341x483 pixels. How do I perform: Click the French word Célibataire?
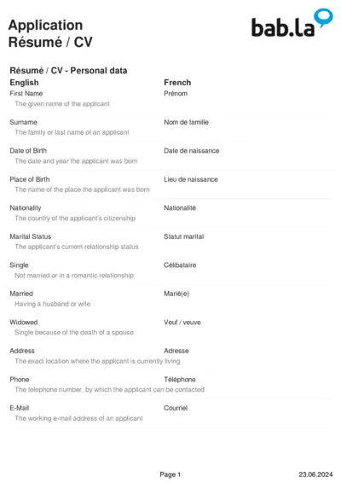[180, 265]
